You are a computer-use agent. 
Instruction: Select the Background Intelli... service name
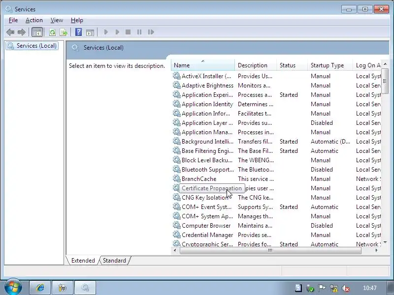pos(207,142)
